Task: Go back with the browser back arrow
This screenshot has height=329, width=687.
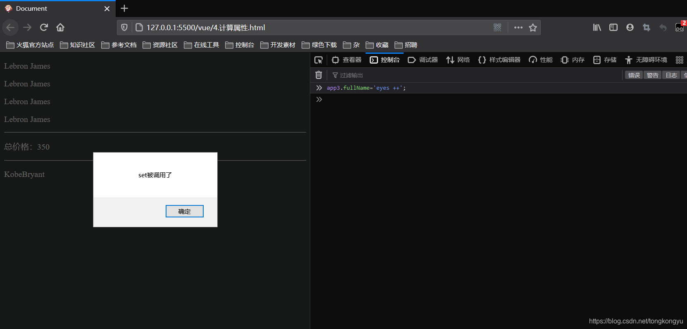Action: click(x=10, y=28)
